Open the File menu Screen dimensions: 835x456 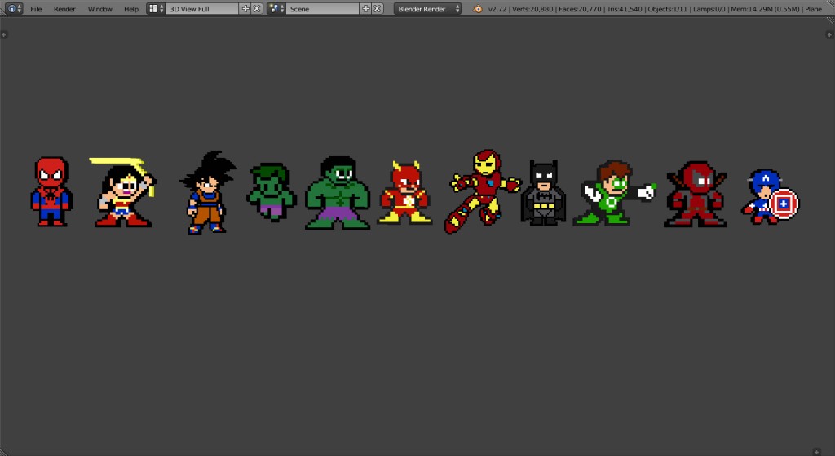click(x=36, y=9)
